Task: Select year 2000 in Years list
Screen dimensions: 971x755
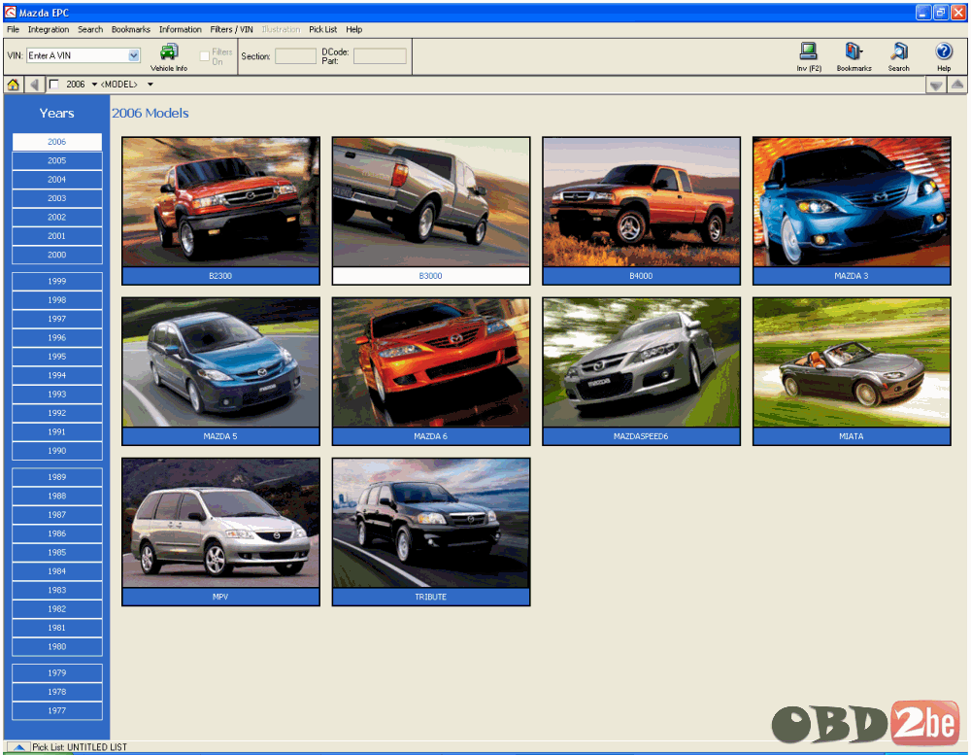Action: pyautogui.click(x=57, y=255)
